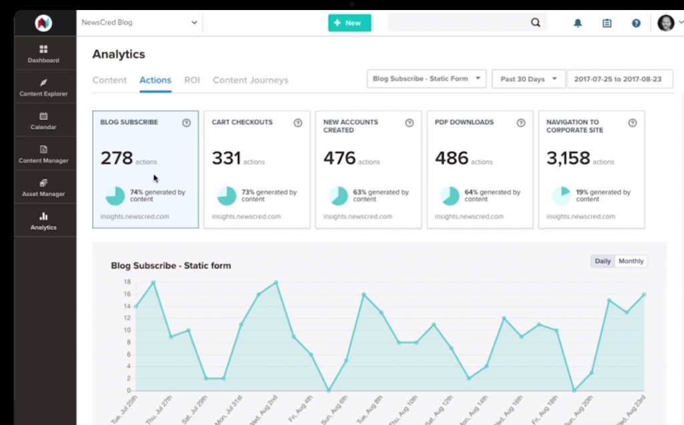This screenshot has width=684, height=425.
Task: Click the notifications bell icon
Action: click(578, 23)
